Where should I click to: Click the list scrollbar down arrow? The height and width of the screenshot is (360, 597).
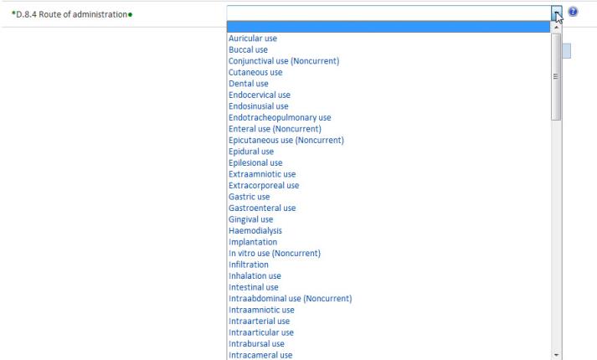click(x=556, y=354)
